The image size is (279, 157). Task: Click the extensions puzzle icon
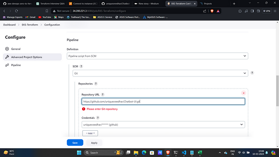pos(240,11)
